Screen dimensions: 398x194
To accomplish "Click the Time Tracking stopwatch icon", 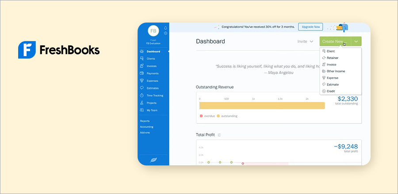I will click(x=142, y=95).
